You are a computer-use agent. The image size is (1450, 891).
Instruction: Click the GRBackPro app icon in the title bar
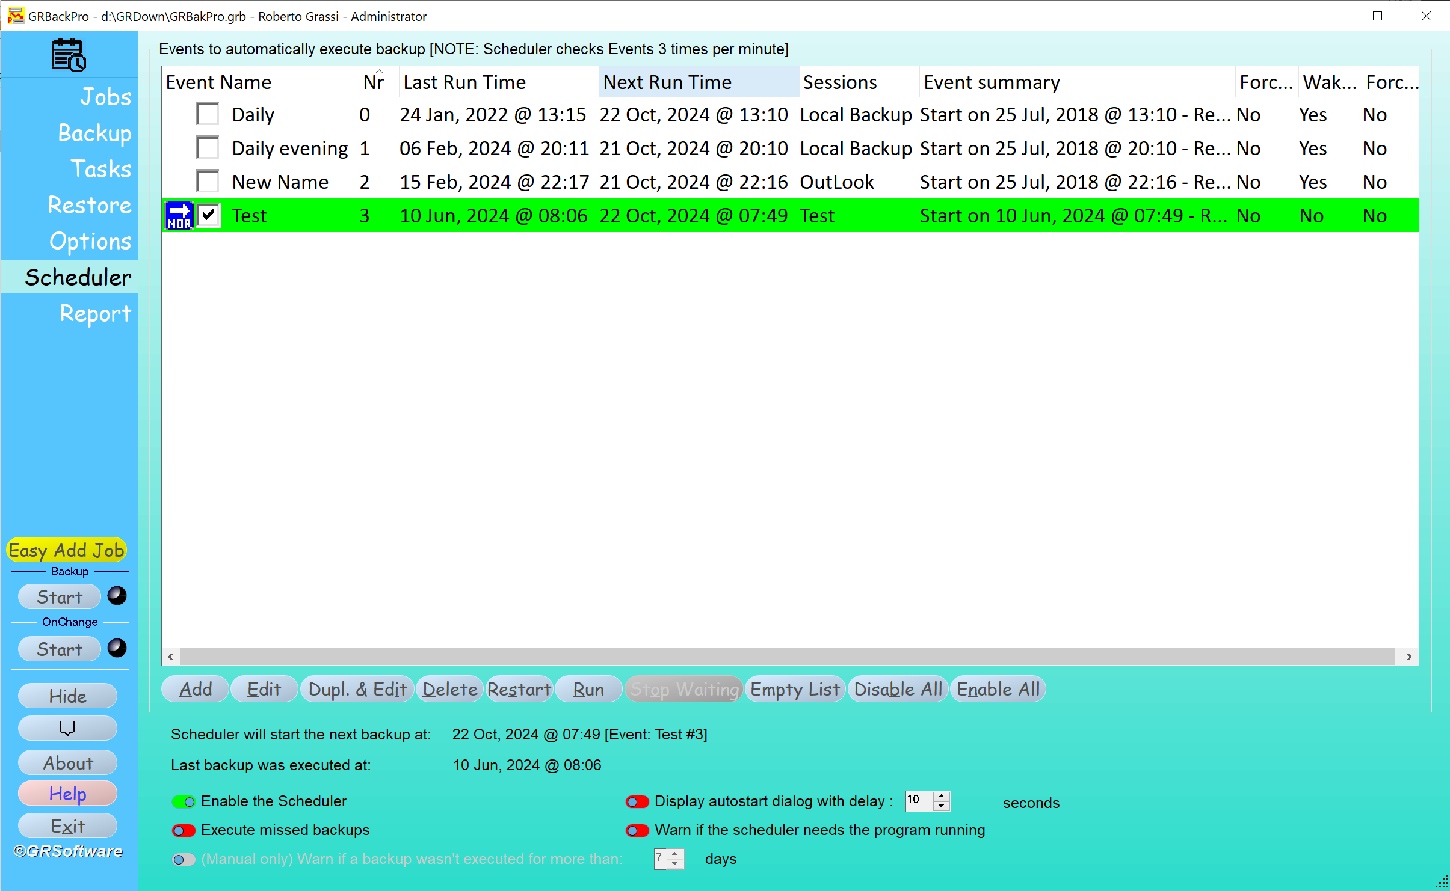[x=16, y=16]
